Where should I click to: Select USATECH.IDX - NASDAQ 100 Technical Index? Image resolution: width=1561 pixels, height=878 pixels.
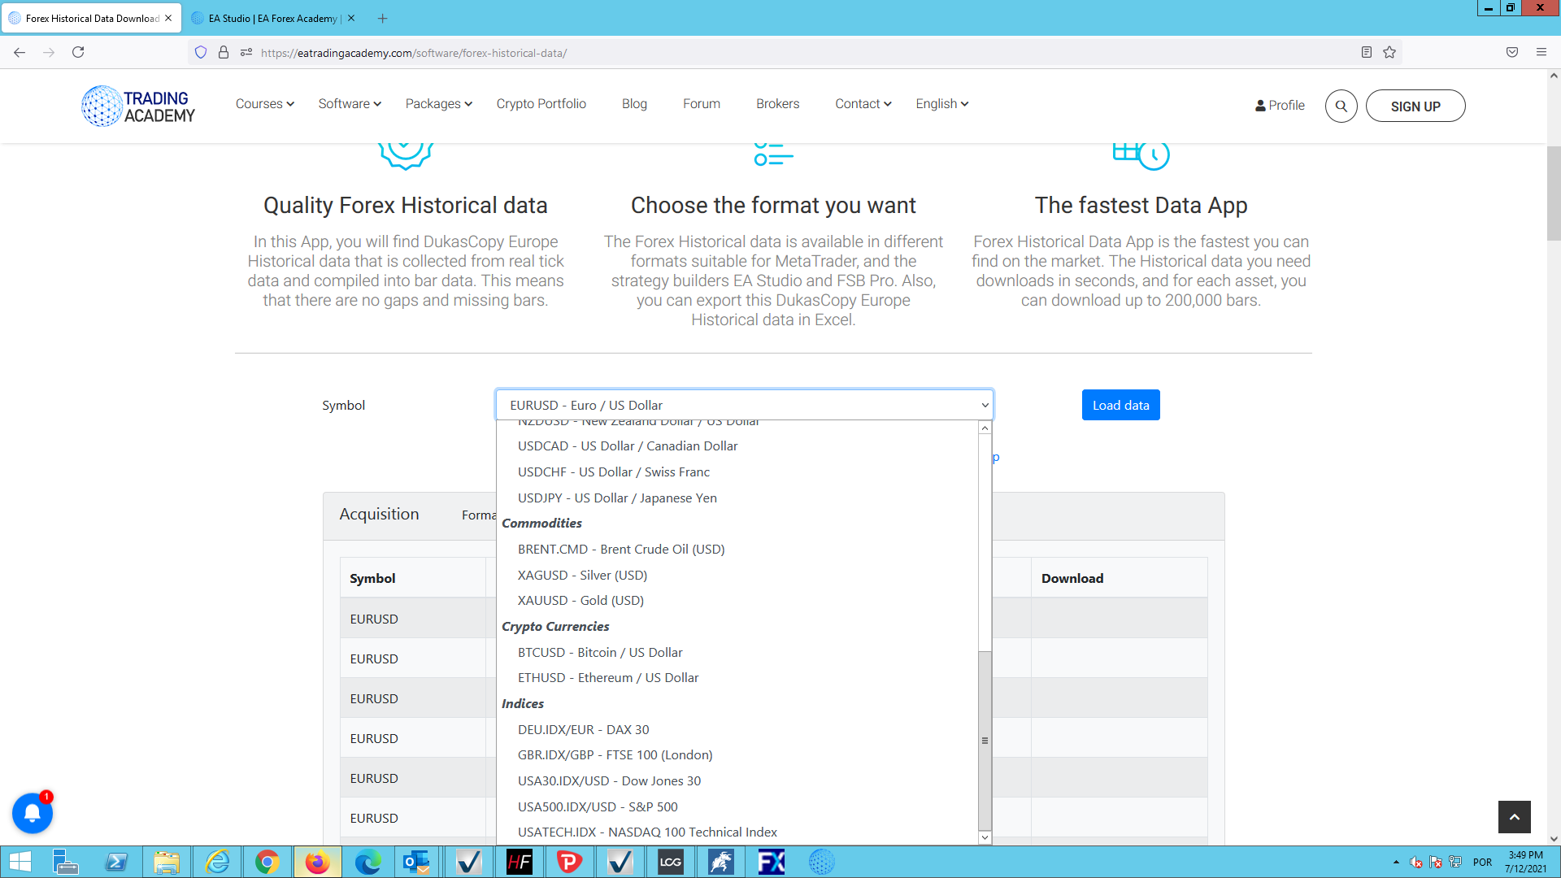point(737,832)
